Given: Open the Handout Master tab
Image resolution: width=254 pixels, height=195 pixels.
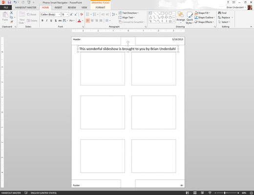Looking at the screenshot, I should point(25,7).
